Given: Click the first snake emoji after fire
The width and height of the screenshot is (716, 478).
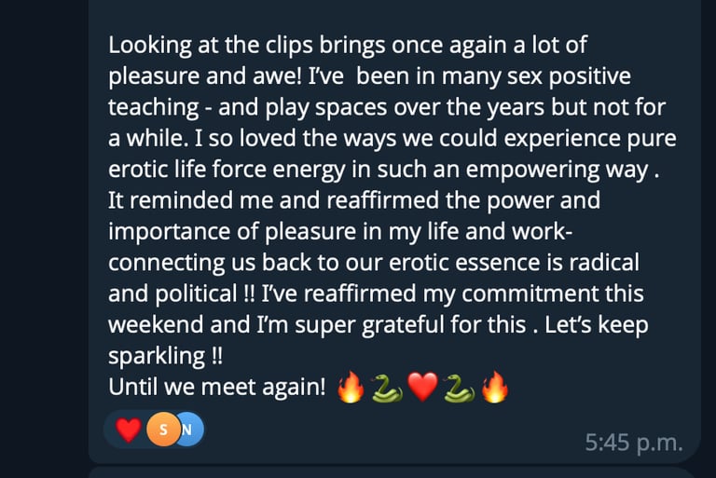Looking at the screenshot, I should click(386, 388).
